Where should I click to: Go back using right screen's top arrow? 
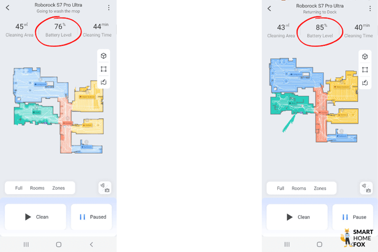pos(269,9)
